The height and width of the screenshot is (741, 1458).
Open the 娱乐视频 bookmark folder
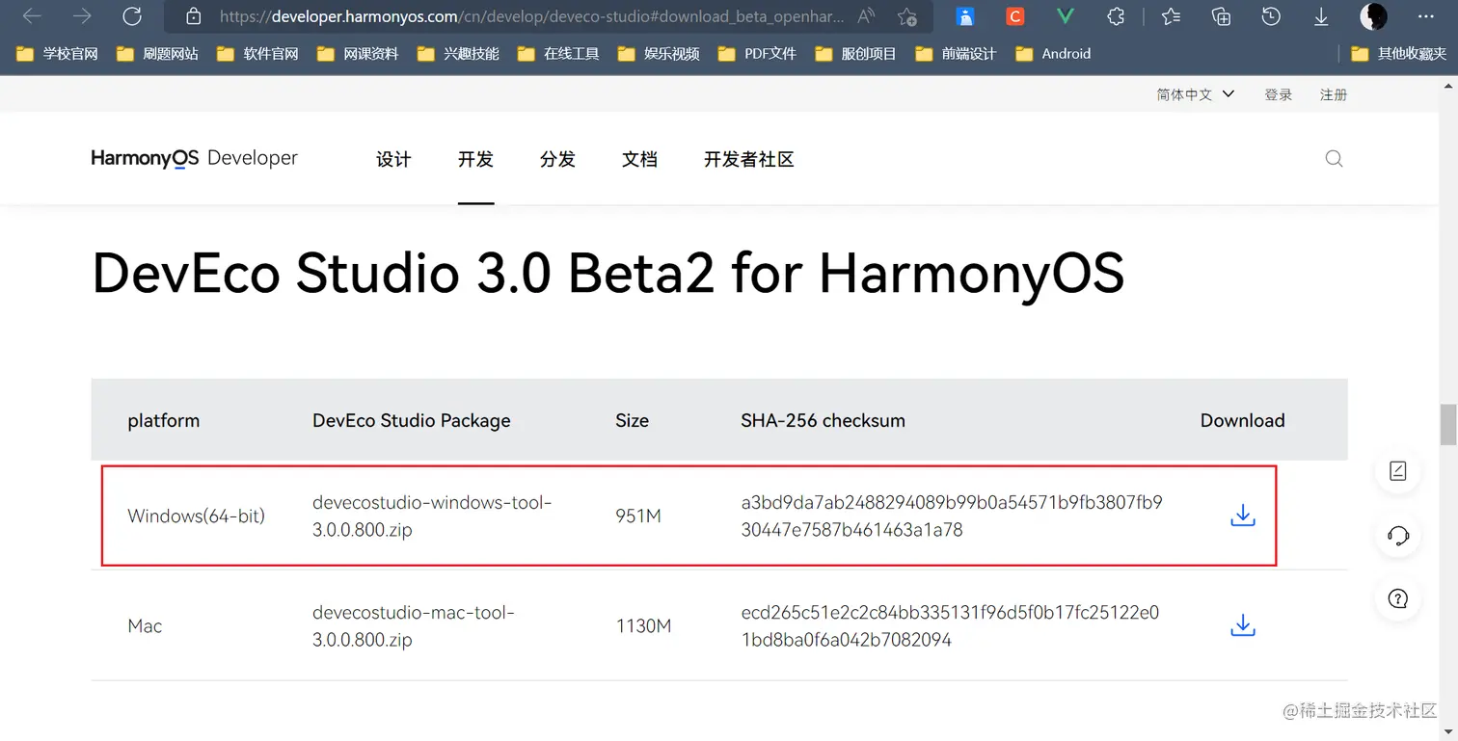[659, 54]
